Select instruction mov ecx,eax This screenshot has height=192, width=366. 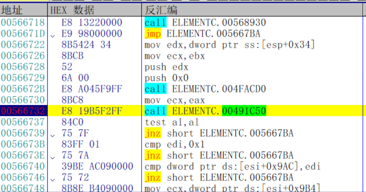pos(175,100)
